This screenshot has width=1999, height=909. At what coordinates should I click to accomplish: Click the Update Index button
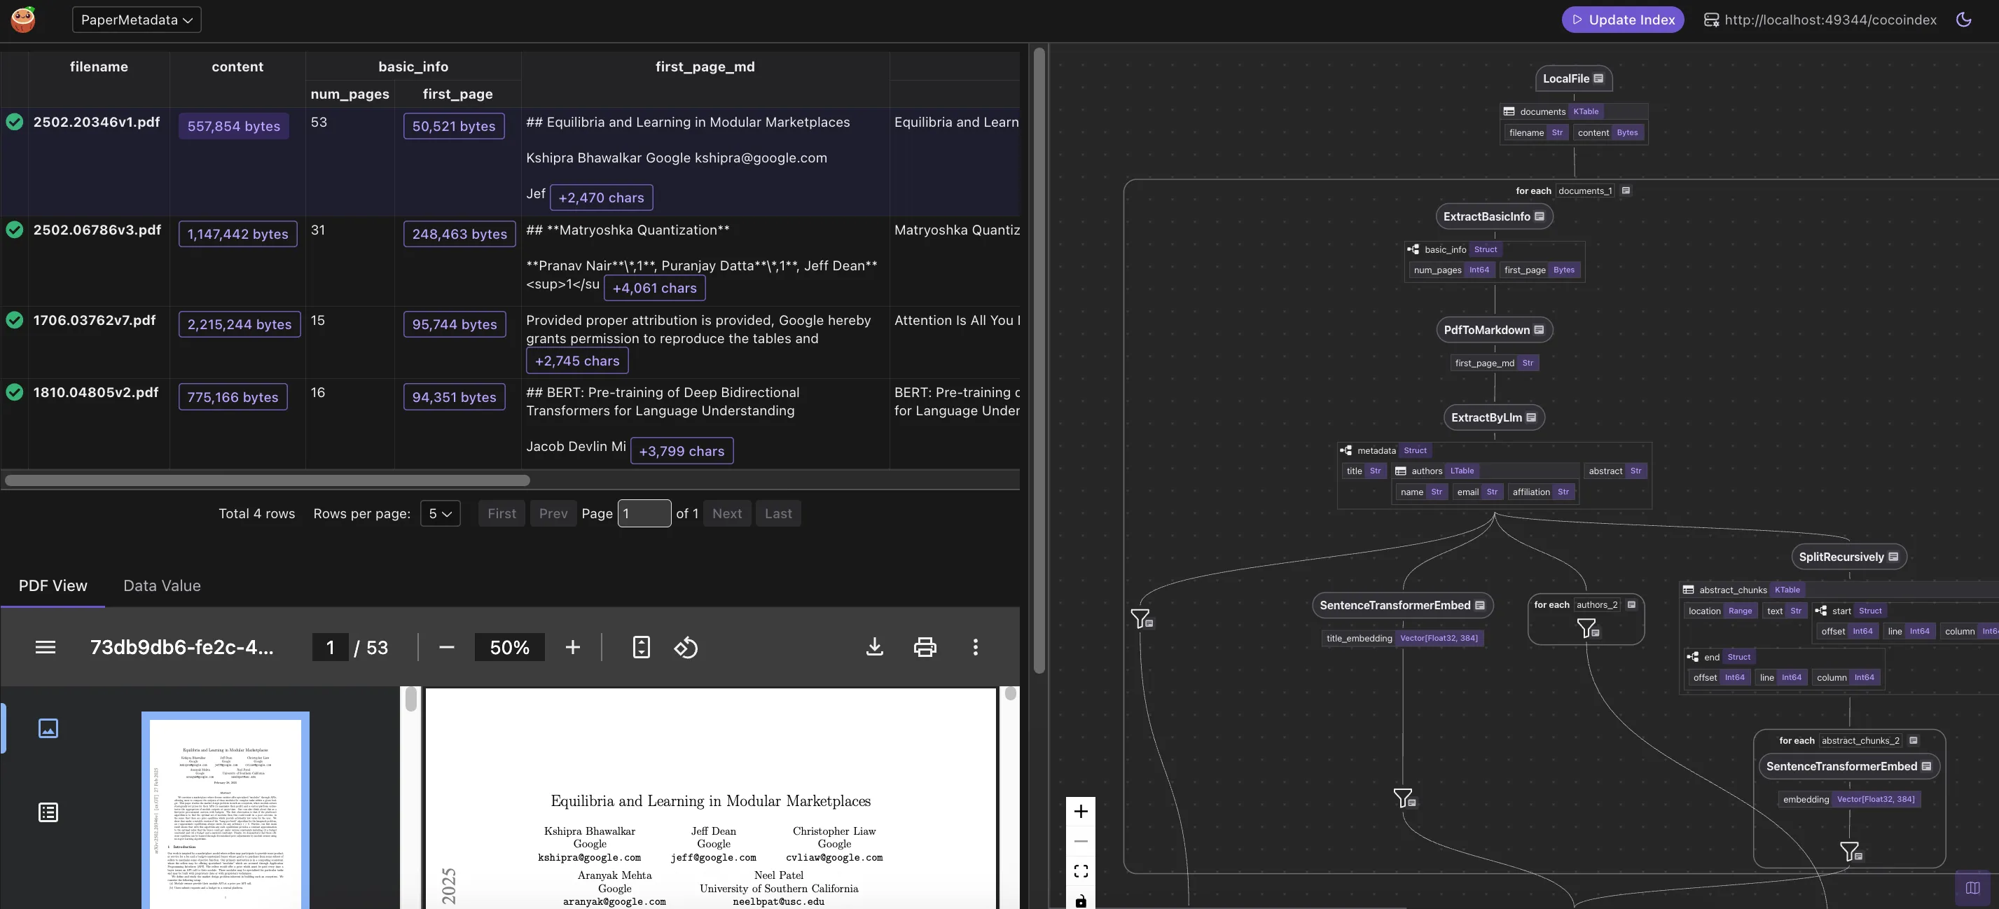(x=1623, y=20)
